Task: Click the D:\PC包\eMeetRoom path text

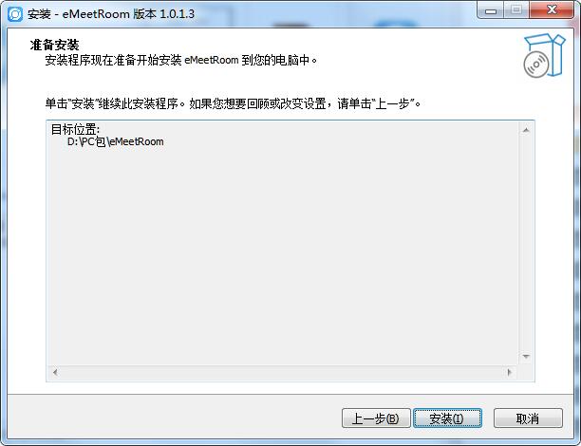Action: pos(115,141)
